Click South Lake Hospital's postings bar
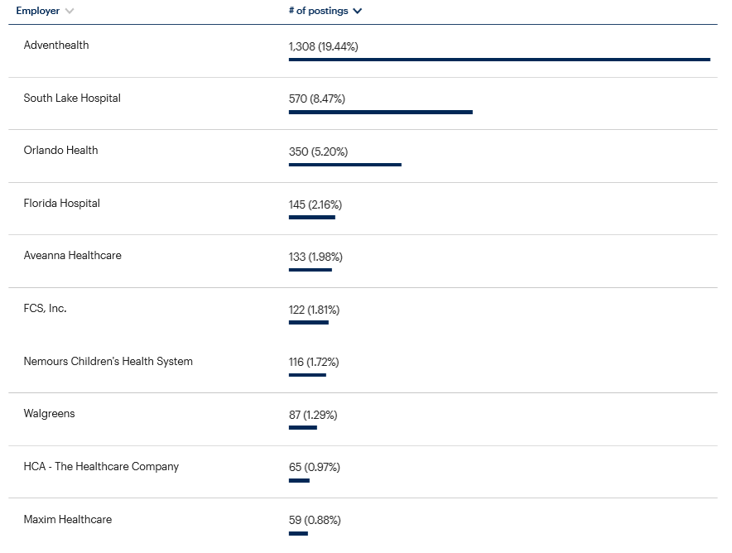Screen dimensions: 732x553 point(380,112)
